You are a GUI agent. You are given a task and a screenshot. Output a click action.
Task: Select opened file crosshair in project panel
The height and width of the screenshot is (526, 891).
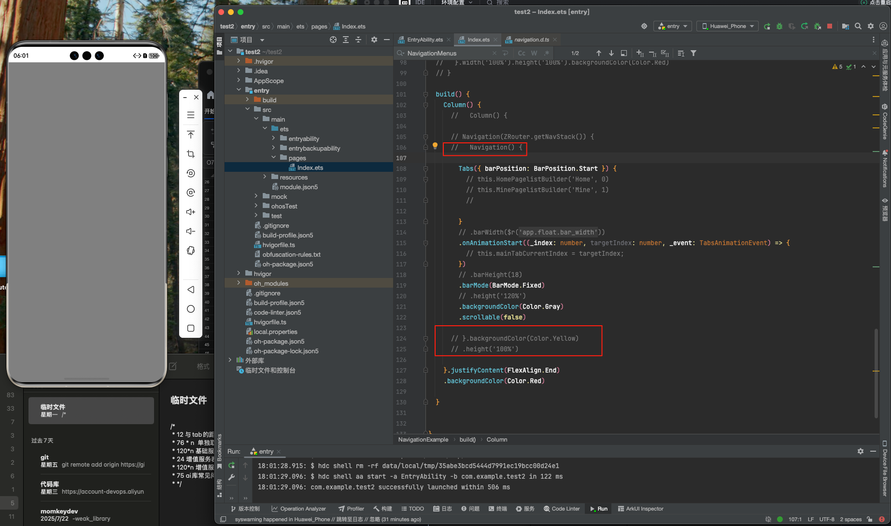333,40
